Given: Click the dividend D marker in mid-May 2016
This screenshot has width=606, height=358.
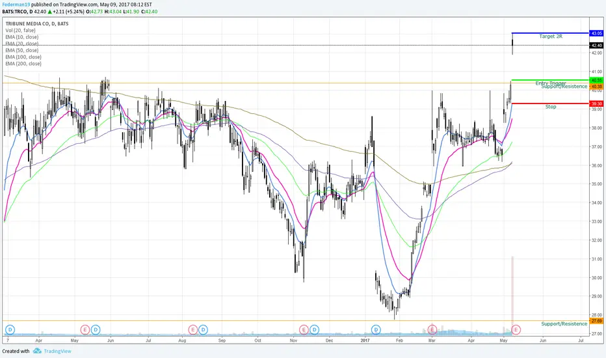Looking at the screenshot, I should [x=96, y=330].
